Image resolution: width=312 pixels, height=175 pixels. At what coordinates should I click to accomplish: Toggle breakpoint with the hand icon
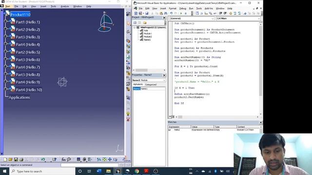point(231,13)
